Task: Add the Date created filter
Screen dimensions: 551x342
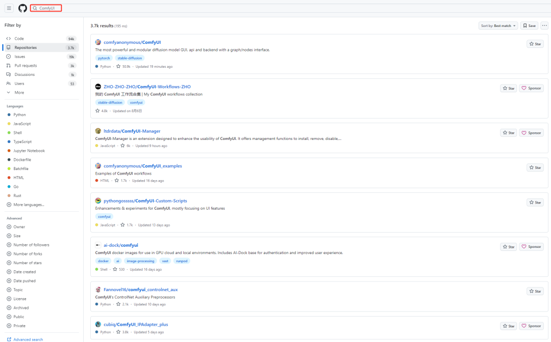Action: (x=21, y=272)
